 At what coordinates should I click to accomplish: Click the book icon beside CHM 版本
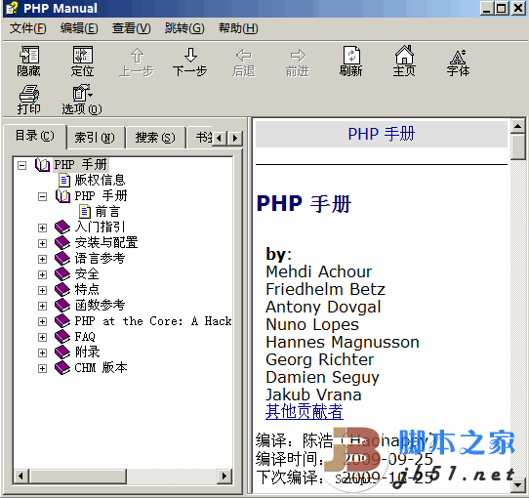(62, 368)
